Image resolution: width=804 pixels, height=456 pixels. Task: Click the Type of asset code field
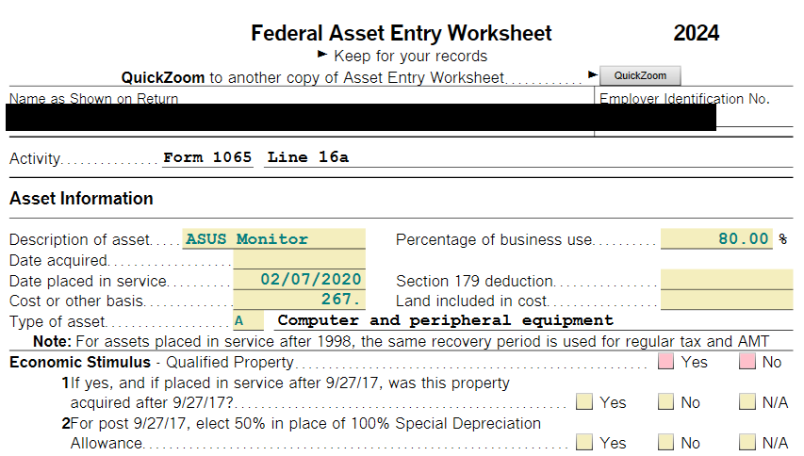(x=247, y=321)
